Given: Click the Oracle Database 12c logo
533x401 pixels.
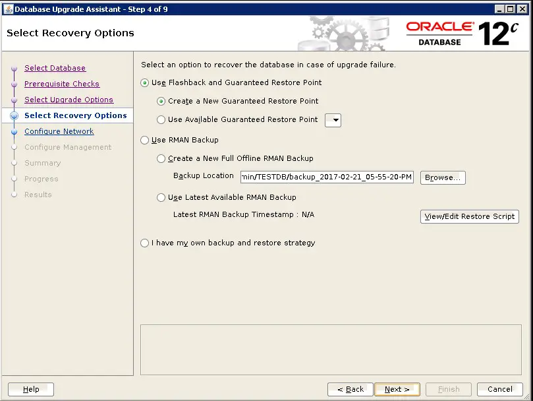Looking at the screenshot, I should click(x=463, y=34).
